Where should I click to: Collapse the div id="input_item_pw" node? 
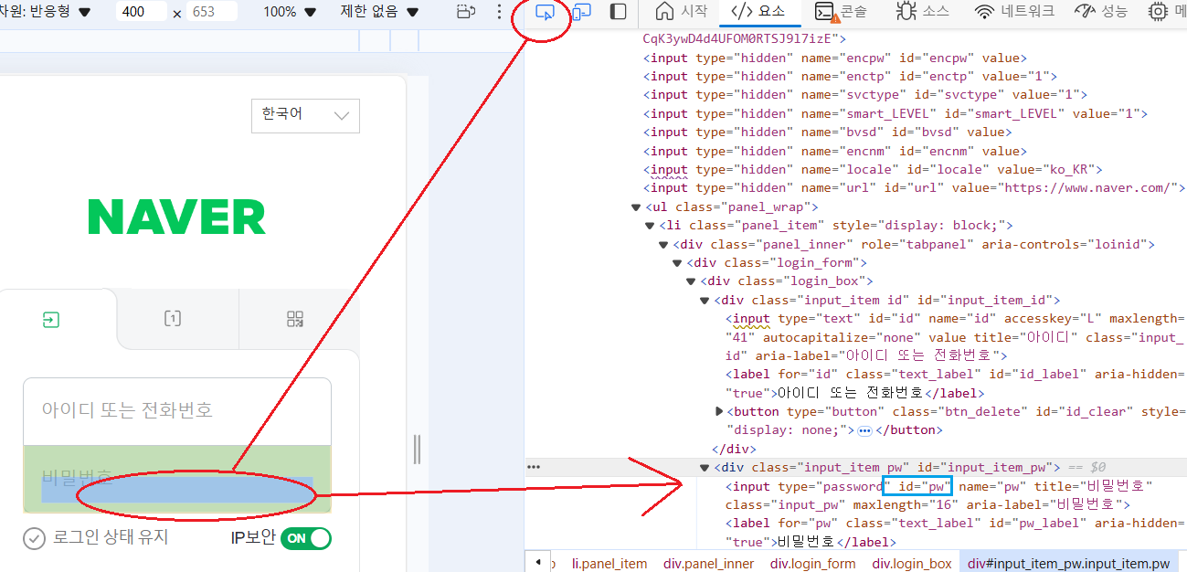(705, 468)
